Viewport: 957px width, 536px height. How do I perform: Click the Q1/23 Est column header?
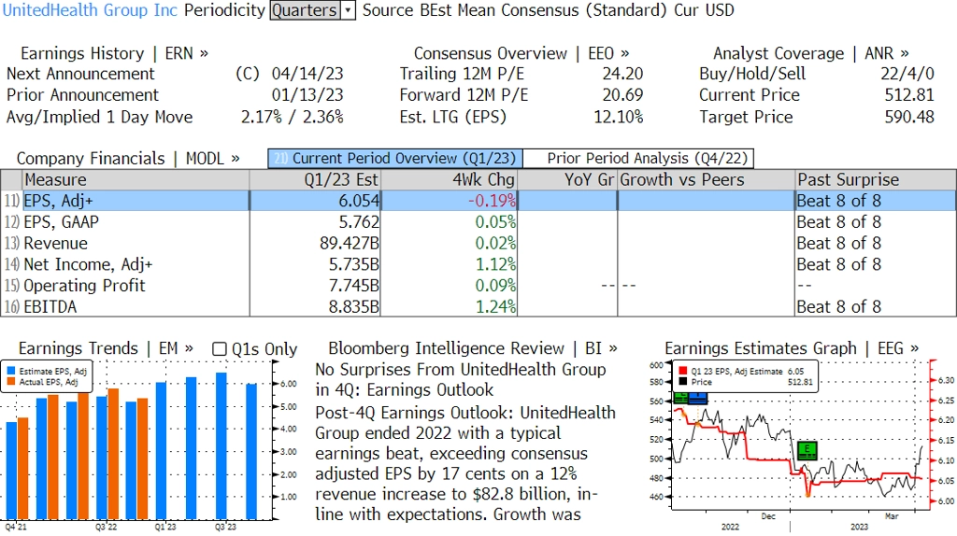point(315,180)
